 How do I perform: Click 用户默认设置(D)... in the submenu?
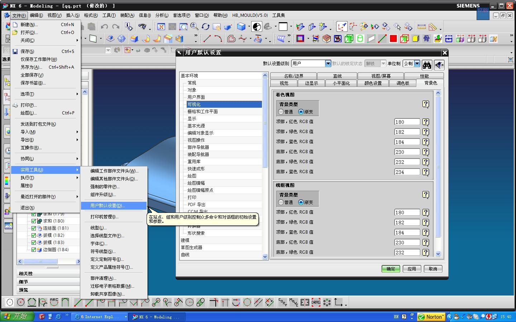tap(114, 206)
